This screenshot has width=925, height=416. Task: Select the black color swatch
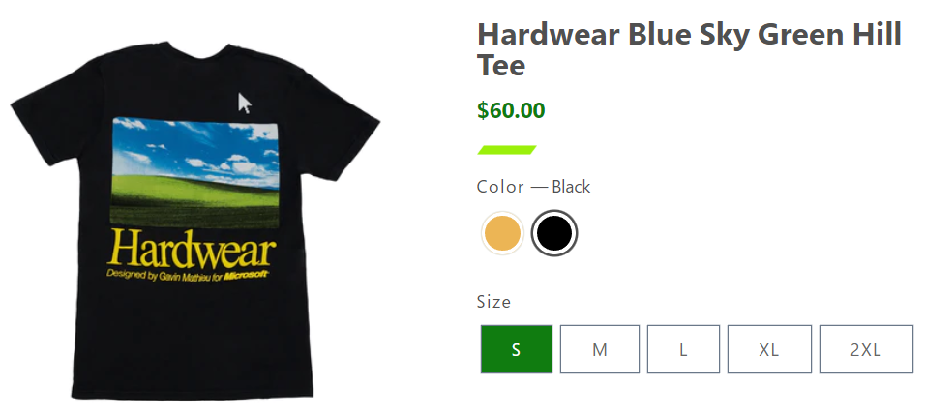click(x=554, y=233)
